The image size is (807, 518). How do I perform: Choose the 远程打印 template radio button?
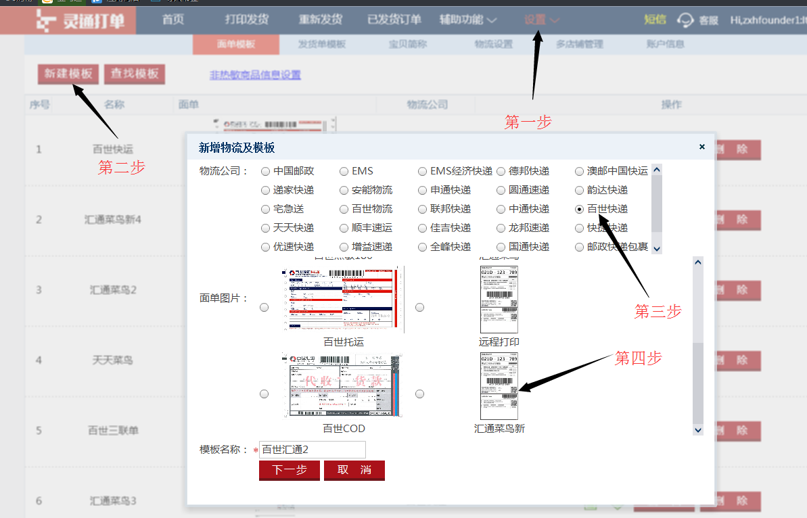420,307
